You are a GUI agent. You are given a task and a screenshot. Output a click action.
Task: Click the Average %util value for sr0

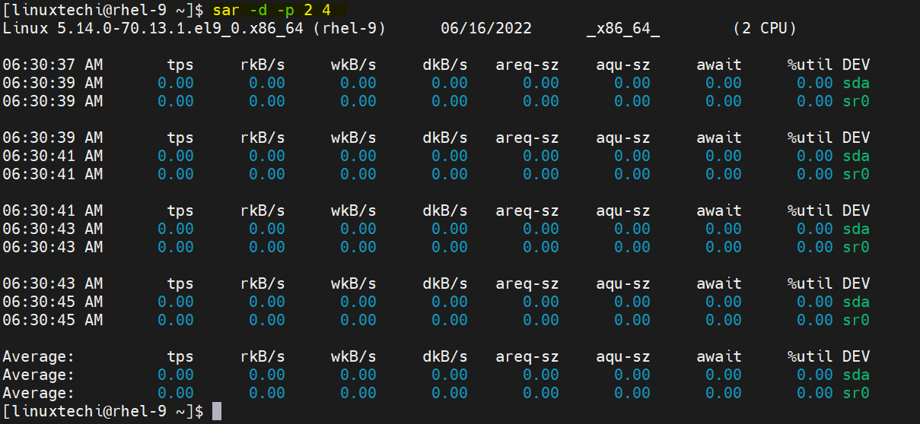click(815, 393)
